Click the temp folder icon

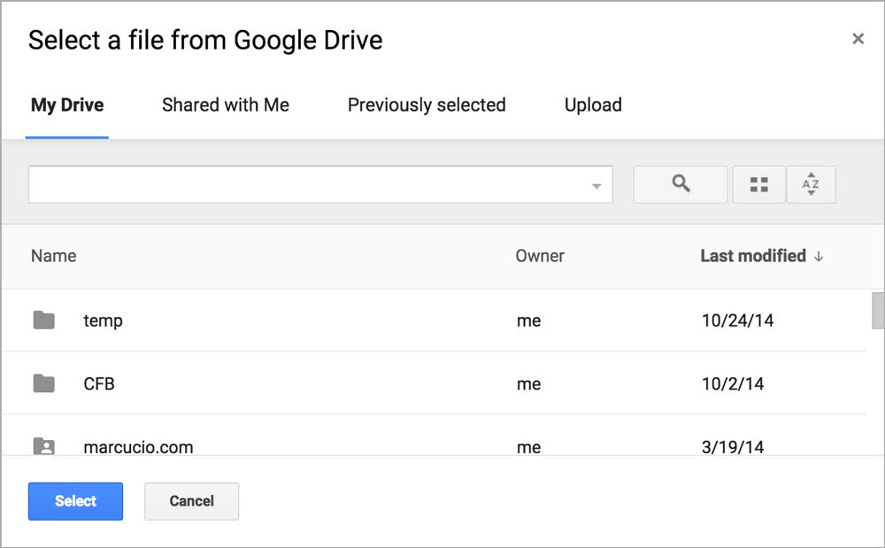[x=43, y=320]
